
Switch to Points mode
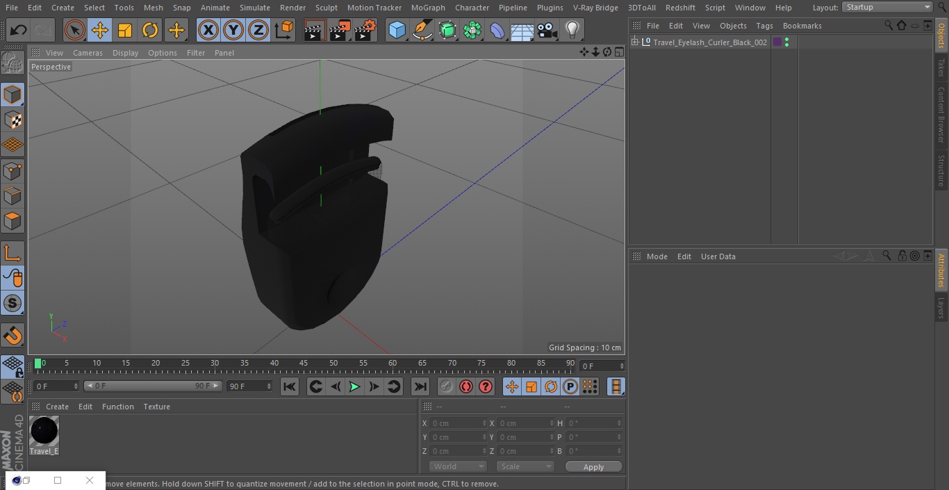click(x=13, y=170)
